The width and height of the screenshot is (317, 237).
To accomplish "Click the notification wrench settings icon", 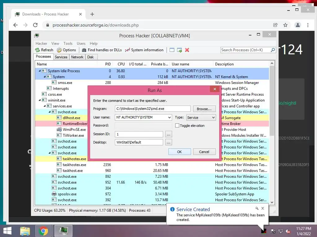I will 257,208.
